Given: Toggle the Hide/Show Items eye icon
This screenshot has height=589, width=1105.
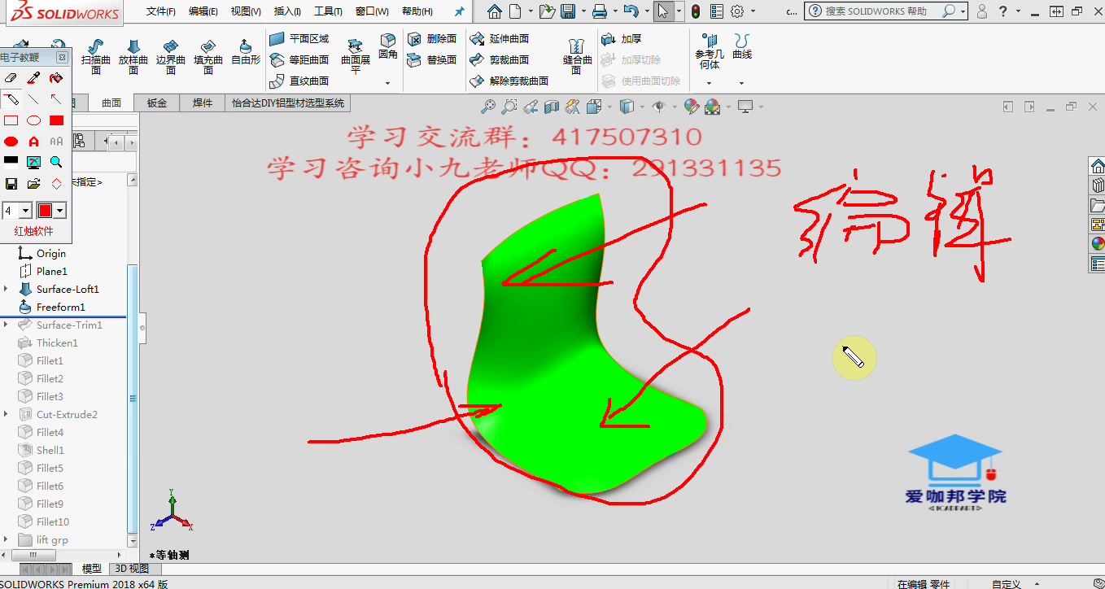Looking at the screenshot, I should click(x=659, y=107).
